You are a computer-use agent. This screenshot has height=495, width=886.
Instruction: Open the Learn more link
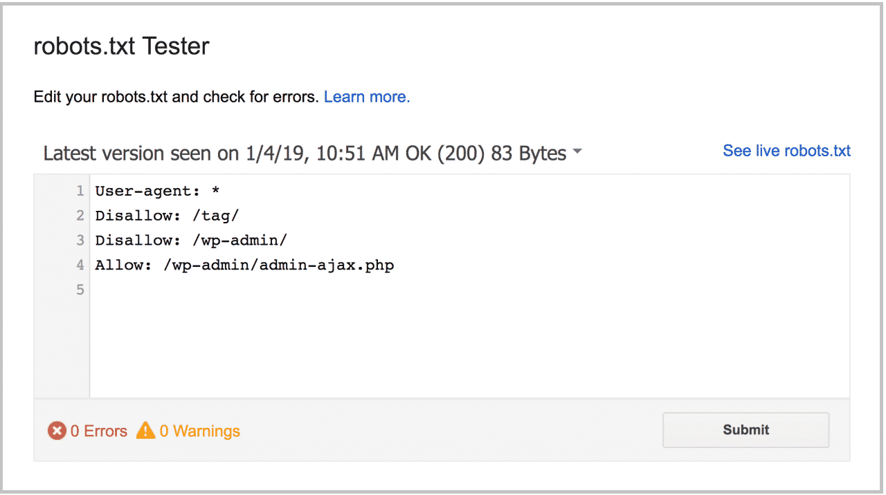[367, 97]
